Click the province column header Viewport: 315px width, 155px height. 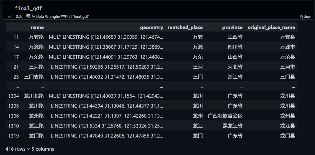pyautogui.click(x=232, y=27)
